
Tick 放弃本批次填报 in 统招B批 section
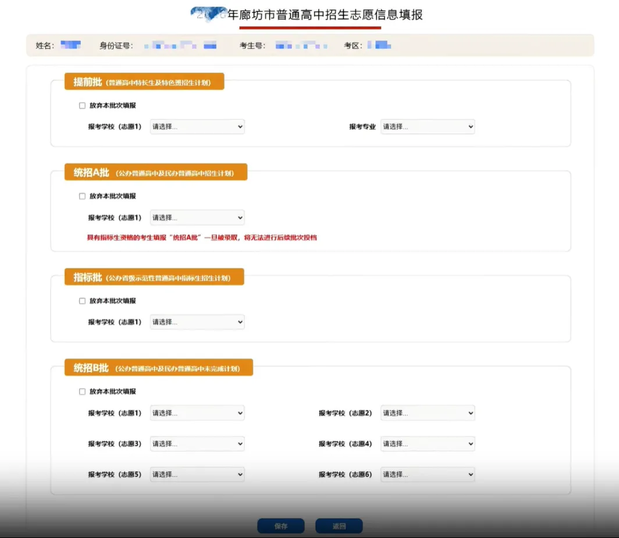click(82, 392)
